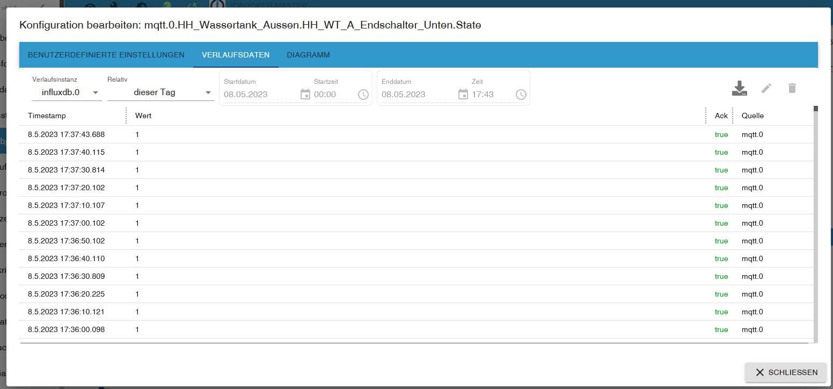Select row with timestamp 17:36:00.098

coord(416,329)
